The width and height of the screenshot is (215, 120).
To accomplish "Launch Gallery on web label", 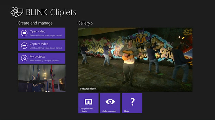I will click(109, 111).
